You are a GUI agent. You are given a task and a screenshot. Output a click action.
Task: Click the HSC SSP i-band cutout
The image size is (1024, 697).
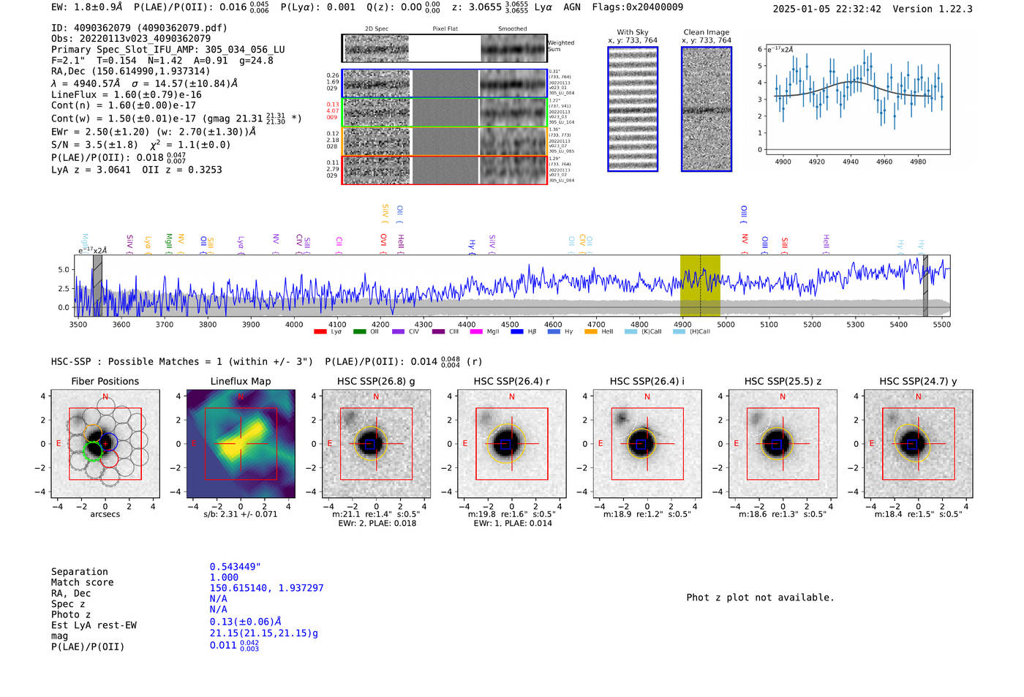click(647, 444)
